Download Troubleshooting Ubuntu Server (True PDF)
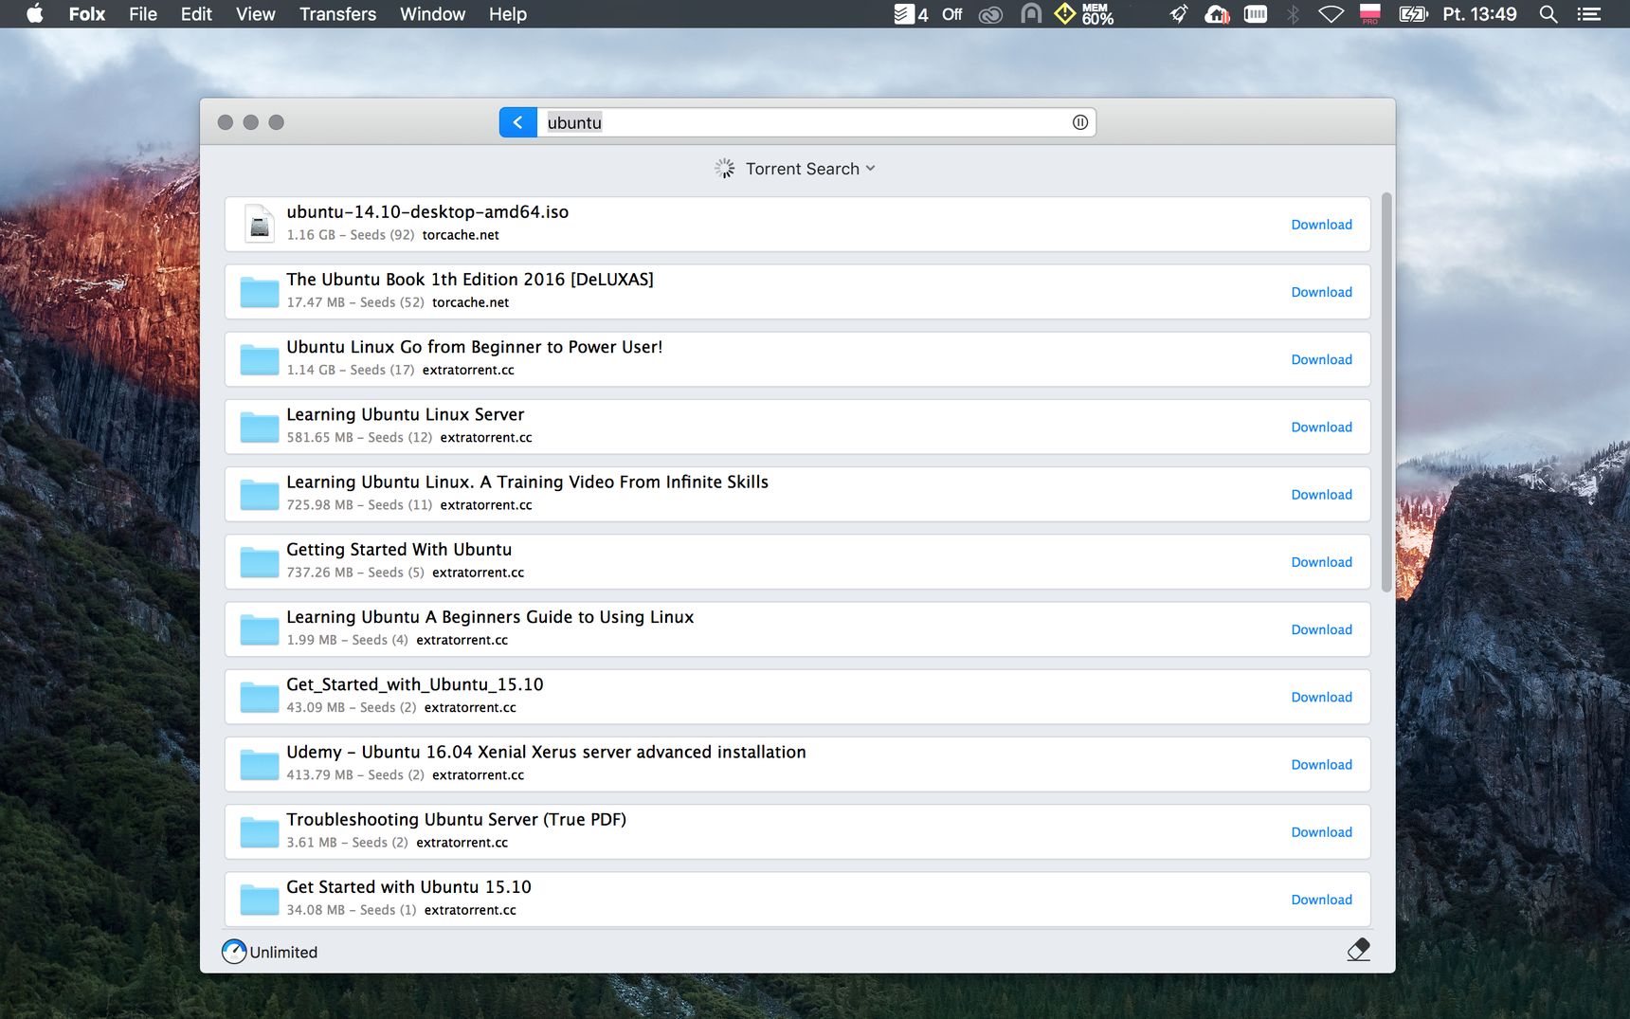1630x1019 pixels. [x=1321, y=832]
